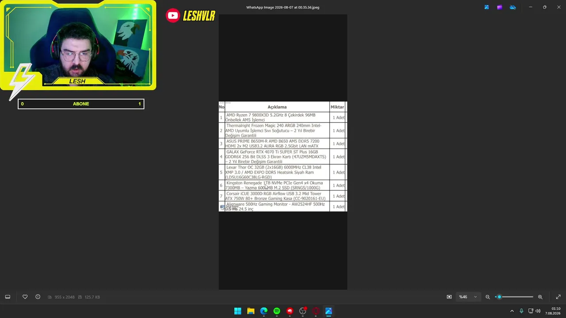The height and width of the screenshot is (318, 566).
Task: Click the file size 125.7 KB
Action: (92, 297)
